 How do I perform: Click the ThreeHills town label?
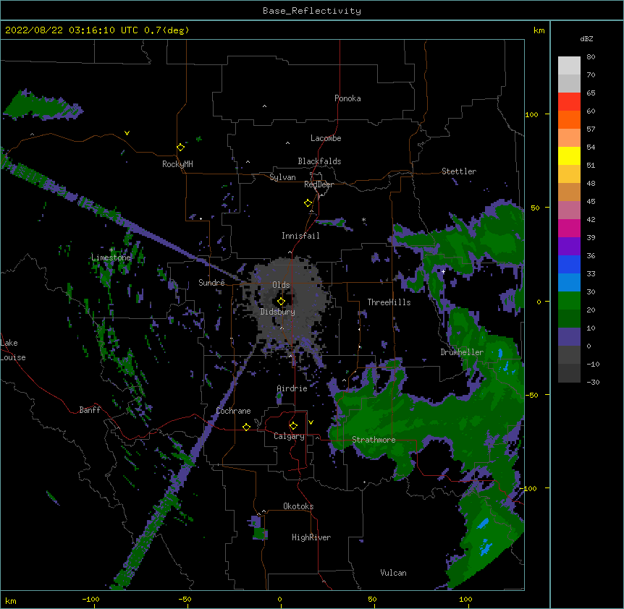pyautogui.click(x=389, y=302)
